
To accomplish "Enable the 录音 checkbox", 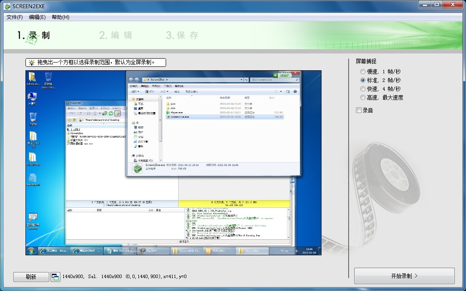I will 359,110.
